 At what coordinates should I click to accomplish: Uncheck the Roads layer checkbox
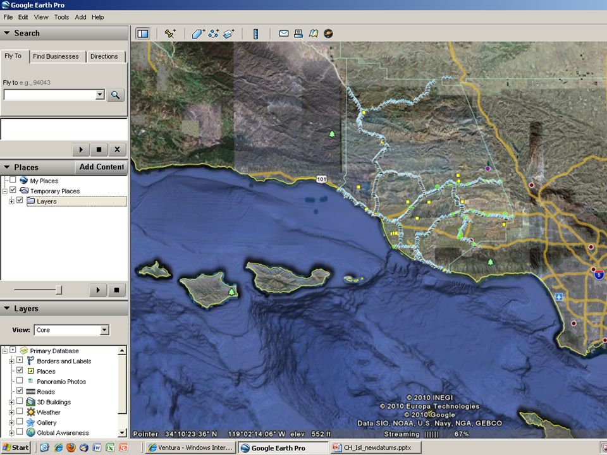point(20,391)
